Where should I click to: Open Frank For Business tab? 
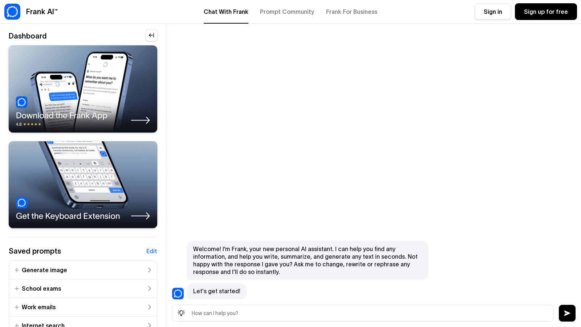352,12
